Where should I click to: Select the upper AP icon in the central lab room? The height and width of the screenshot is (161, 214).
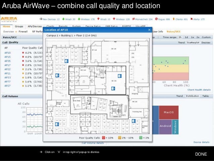120,76
